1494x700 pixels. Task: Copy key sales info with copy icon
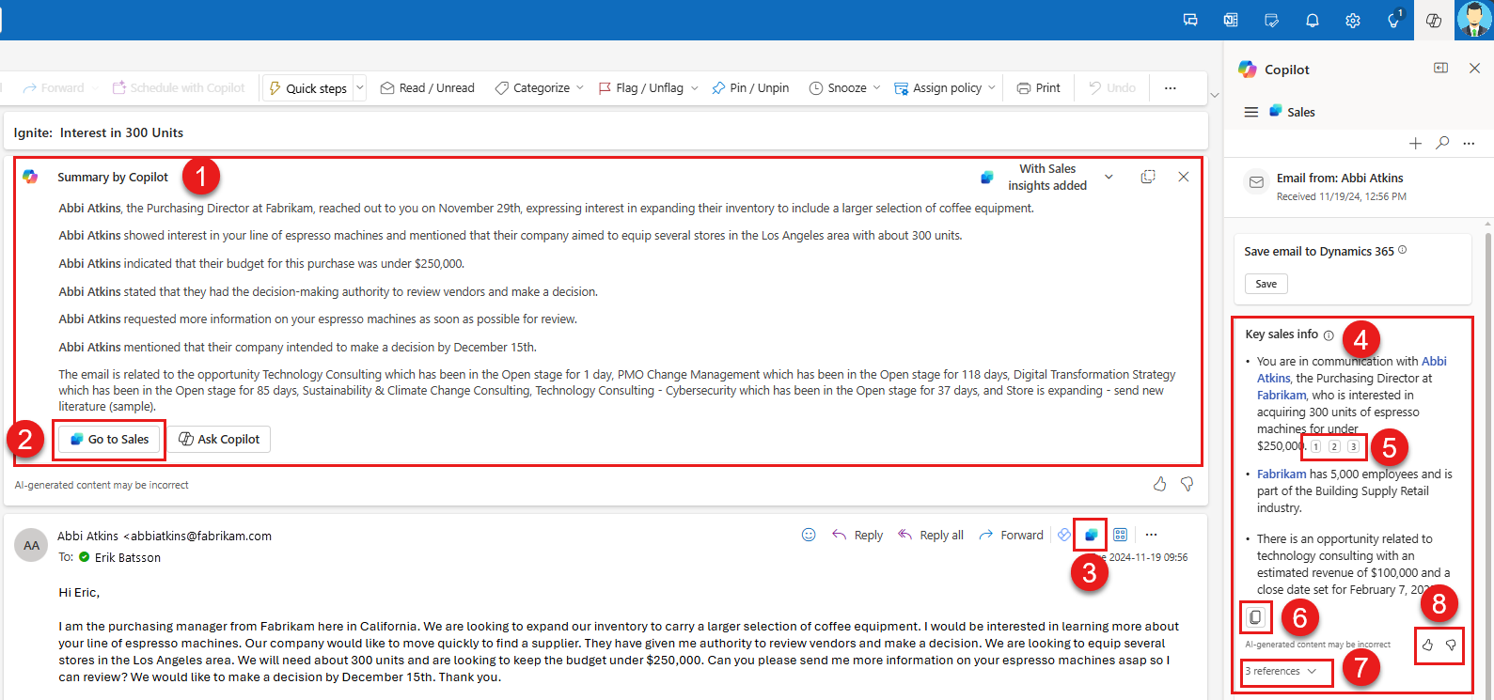[1255, 617]
